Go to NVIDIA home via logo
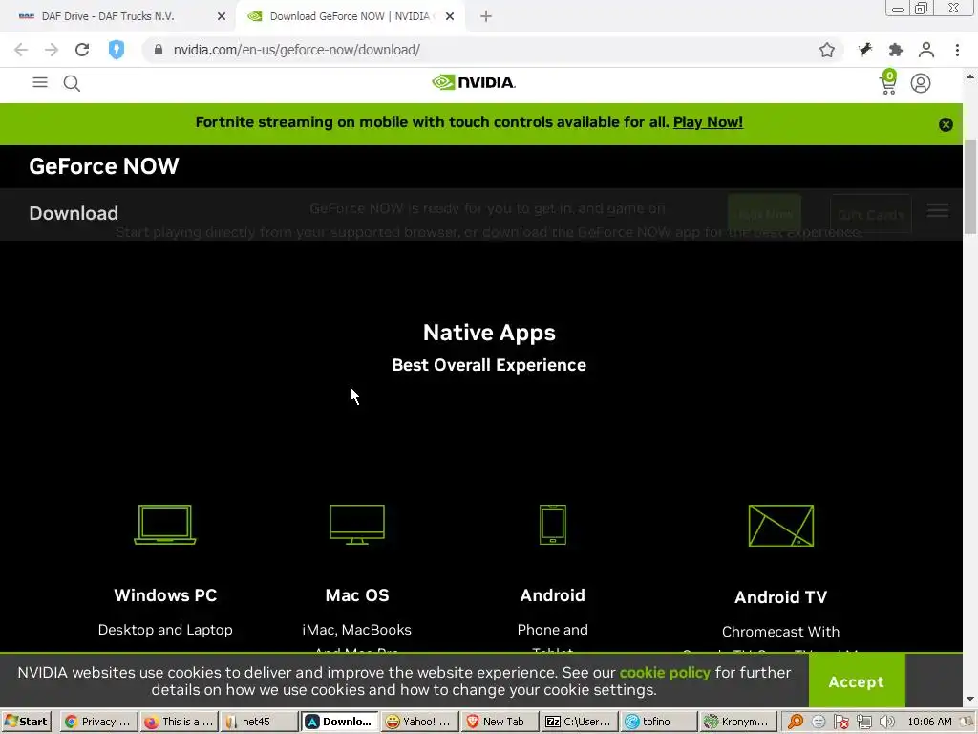The width and height of the screenshot is (978, 734). (x=474, y=82)
